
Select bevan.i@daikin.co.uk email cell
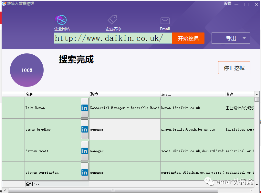pos(193,108)
